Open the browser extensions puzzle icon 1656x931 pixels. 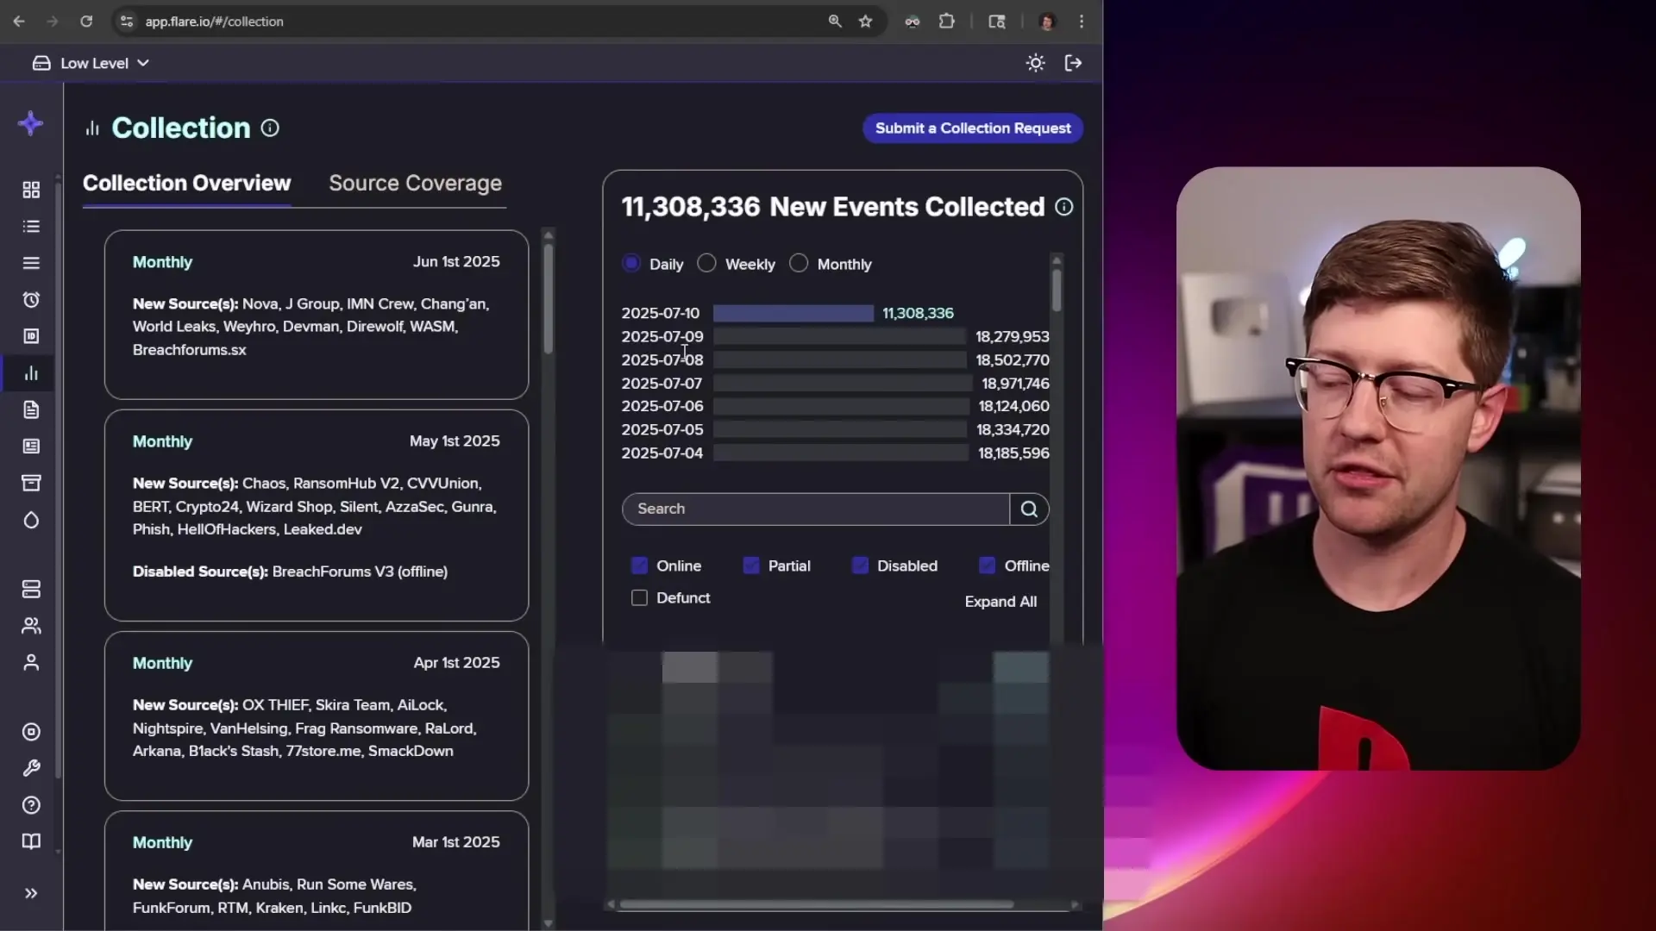point(947,22)
